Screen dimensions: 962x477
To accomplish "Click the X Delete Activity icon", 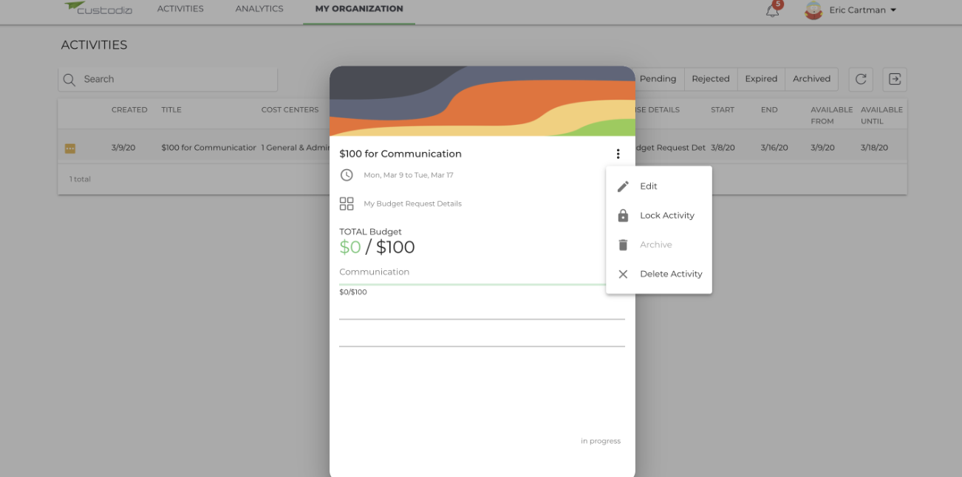I will [623, 274].
